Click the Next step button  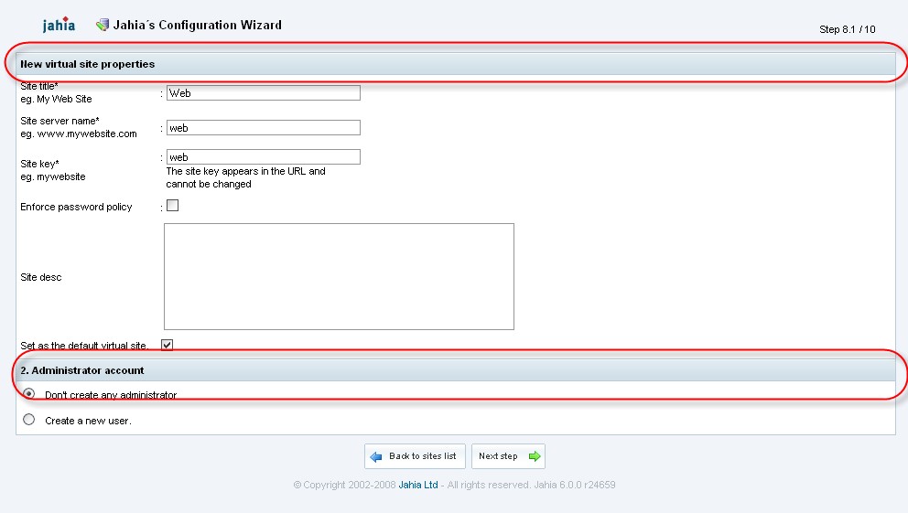click(x=508, y=456)
